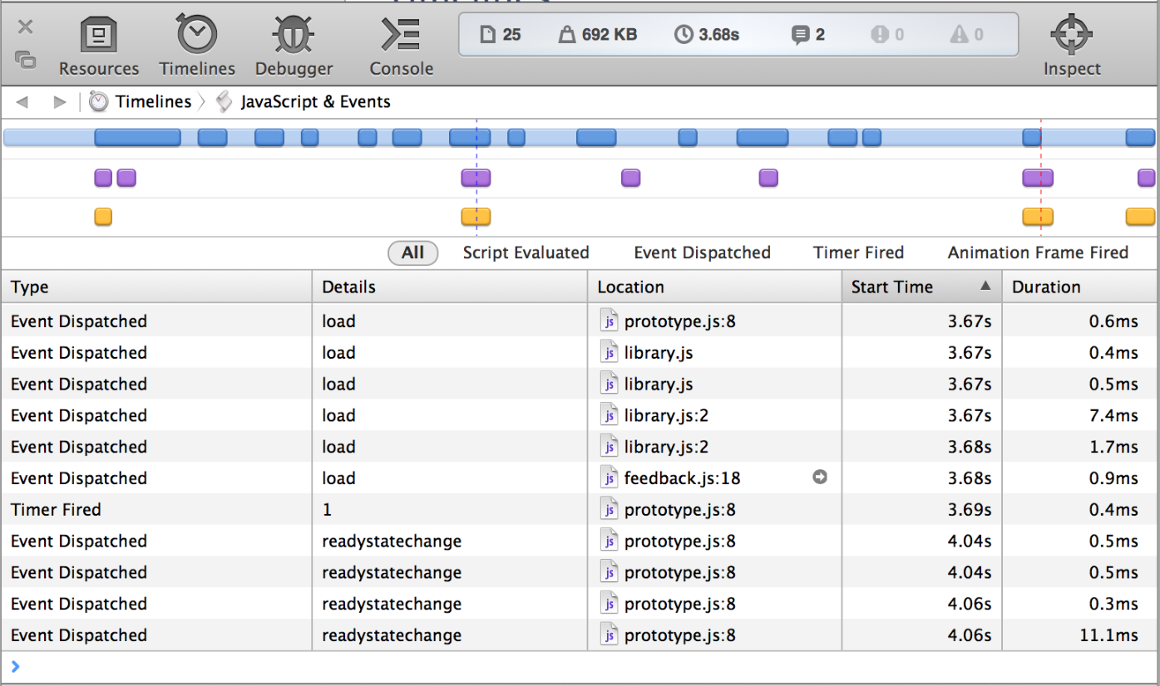Undock the inspector into separate window

coord(26,60)
